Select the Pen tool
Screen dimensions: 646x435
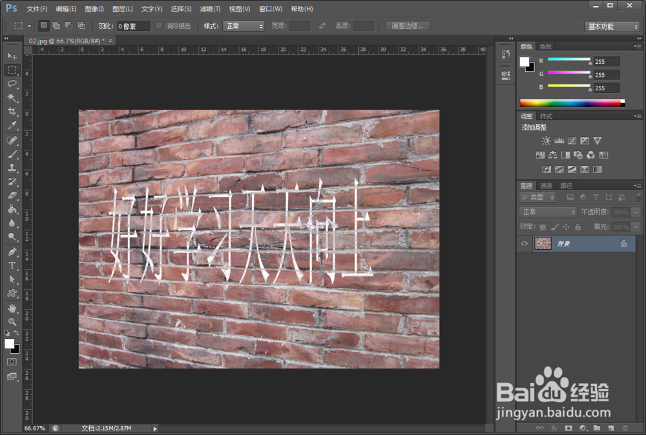12,252
